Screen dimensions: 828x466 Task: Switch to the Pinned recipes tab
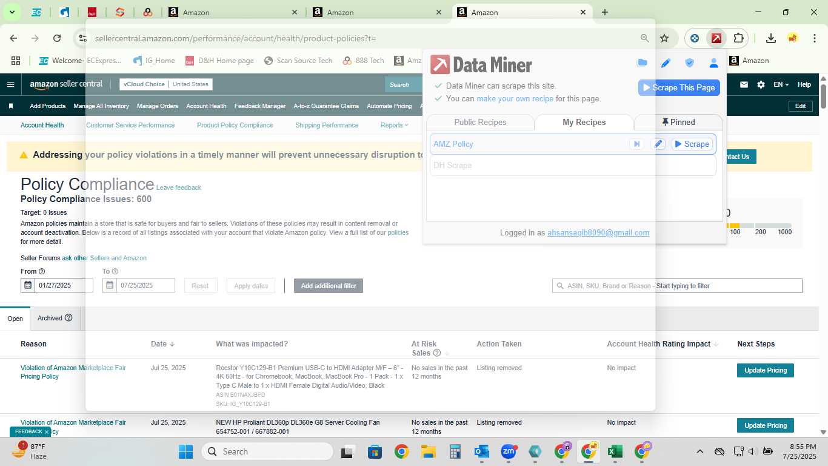coord(678,122)
